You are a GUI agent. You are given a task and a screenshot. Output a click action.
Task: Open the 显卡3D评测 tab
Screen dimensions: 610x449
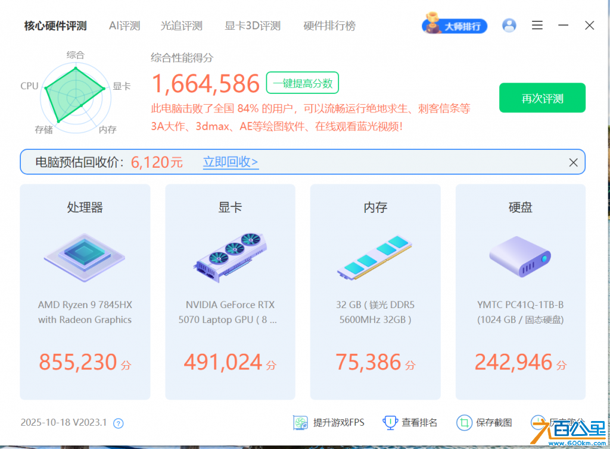click(x=253, y=26)
